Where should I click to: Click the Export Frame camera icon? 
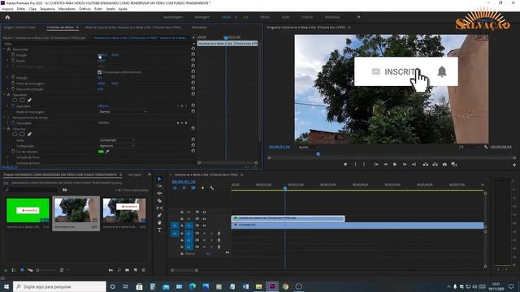[444, 164]
